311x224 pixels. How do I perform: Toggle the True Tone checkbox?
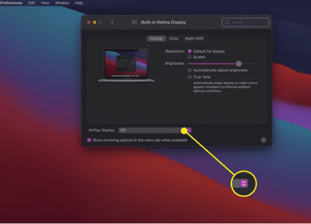click(x=190, y=77)
